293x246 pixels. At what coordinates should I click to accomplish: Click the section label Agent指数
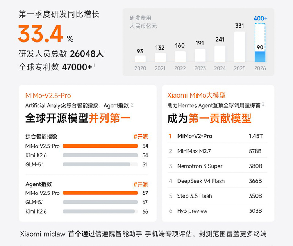pos(39,184)
